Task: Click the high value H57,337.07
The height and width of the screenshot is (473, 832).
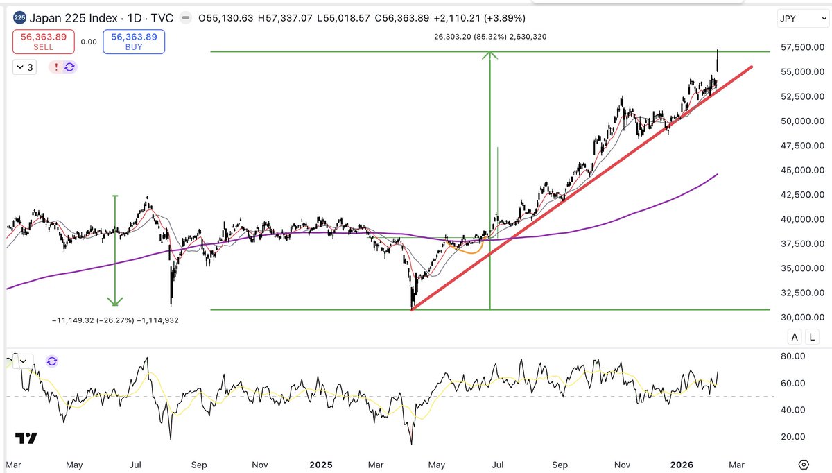Action: point(285,18)
